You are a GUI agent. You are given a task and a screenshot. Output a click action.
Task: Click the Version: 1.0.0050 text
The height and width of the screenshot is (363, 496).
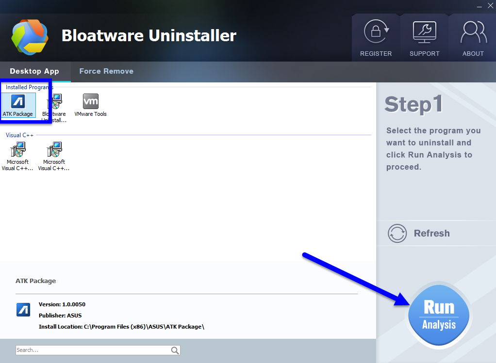[62, 304]
